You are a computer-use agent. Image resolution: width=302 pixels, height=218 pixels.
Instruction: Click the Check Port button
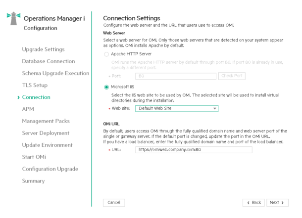232,76
